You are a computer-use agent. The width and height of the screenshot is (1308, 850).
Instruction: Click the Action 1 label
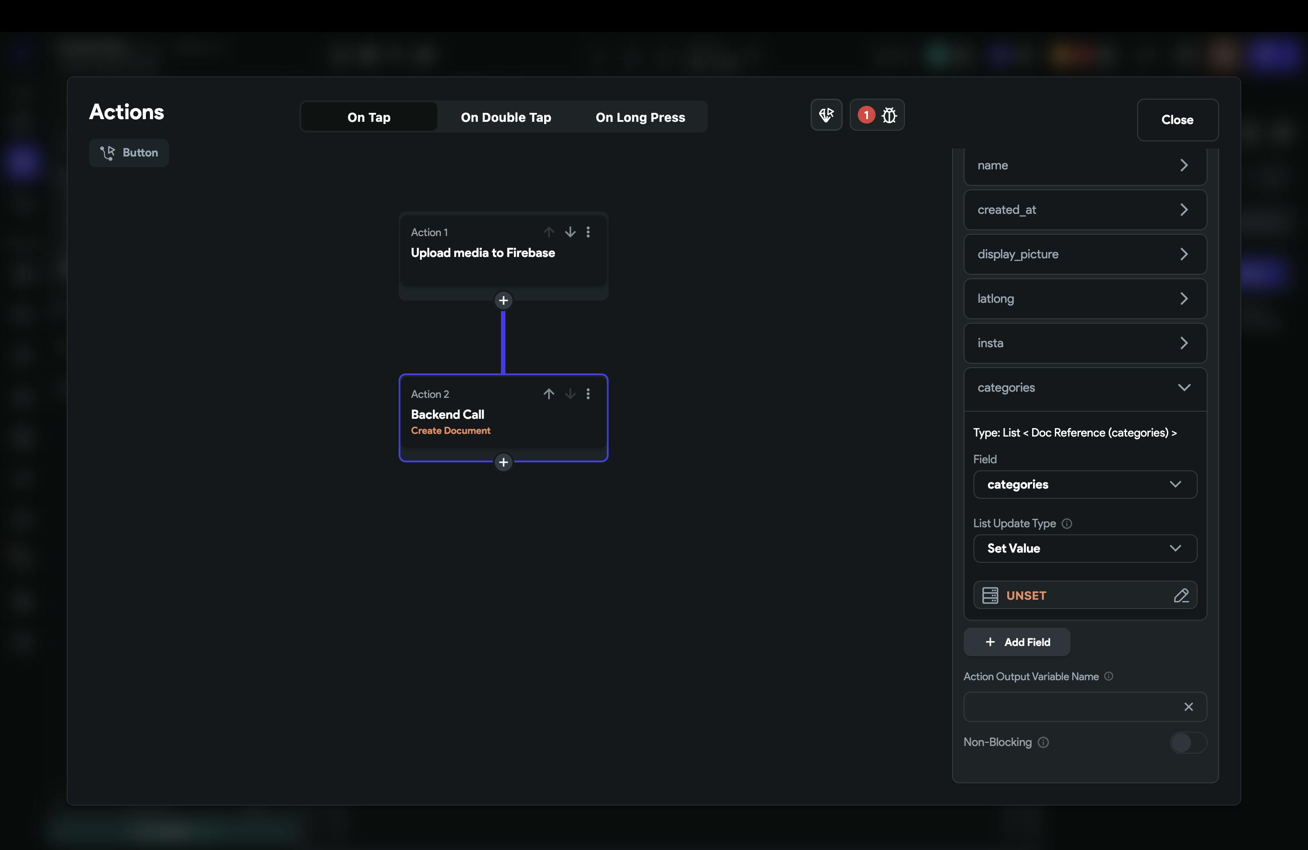coord(429,232)
